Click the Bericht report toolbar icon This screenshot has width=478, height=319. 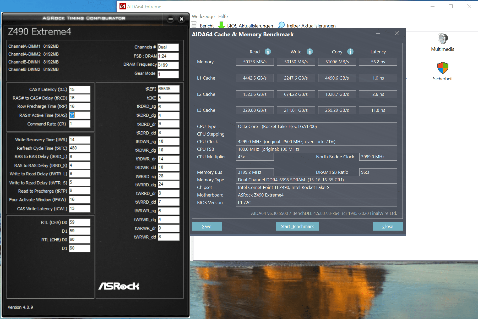194,25
